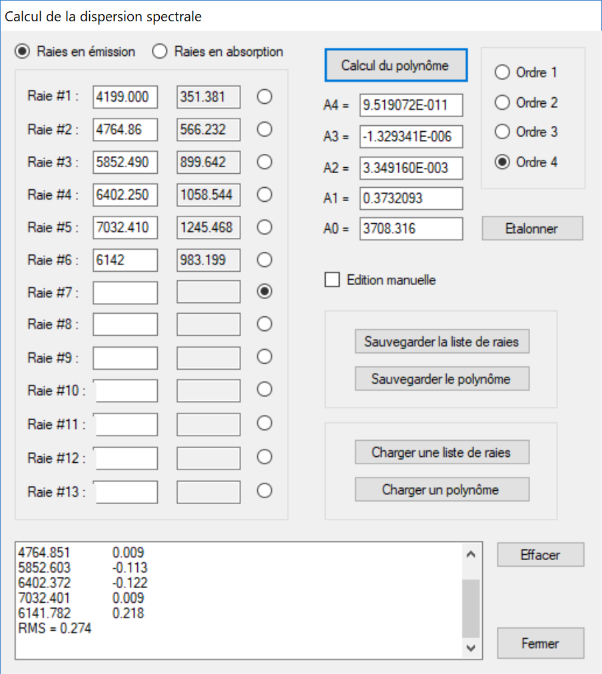Click Sauvegarder la liste de raies
The image size is (602, 674).
pos(442,342)
